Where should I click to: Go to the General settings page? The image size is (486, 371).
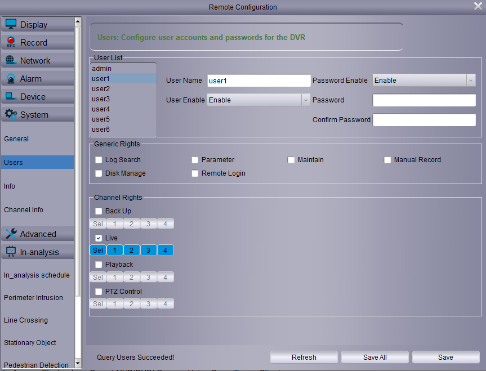tap(16, 139)
